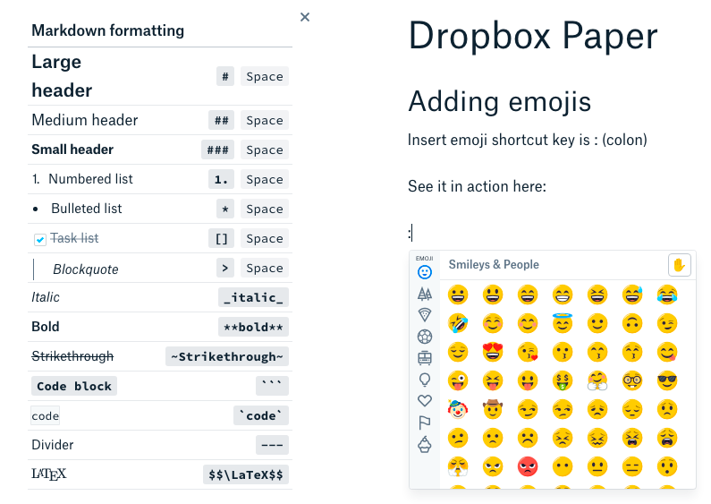The height and width of the screenshot is (504, 711).
Task: Select the Smileys & People emoji category
Action: click(425, 272)
